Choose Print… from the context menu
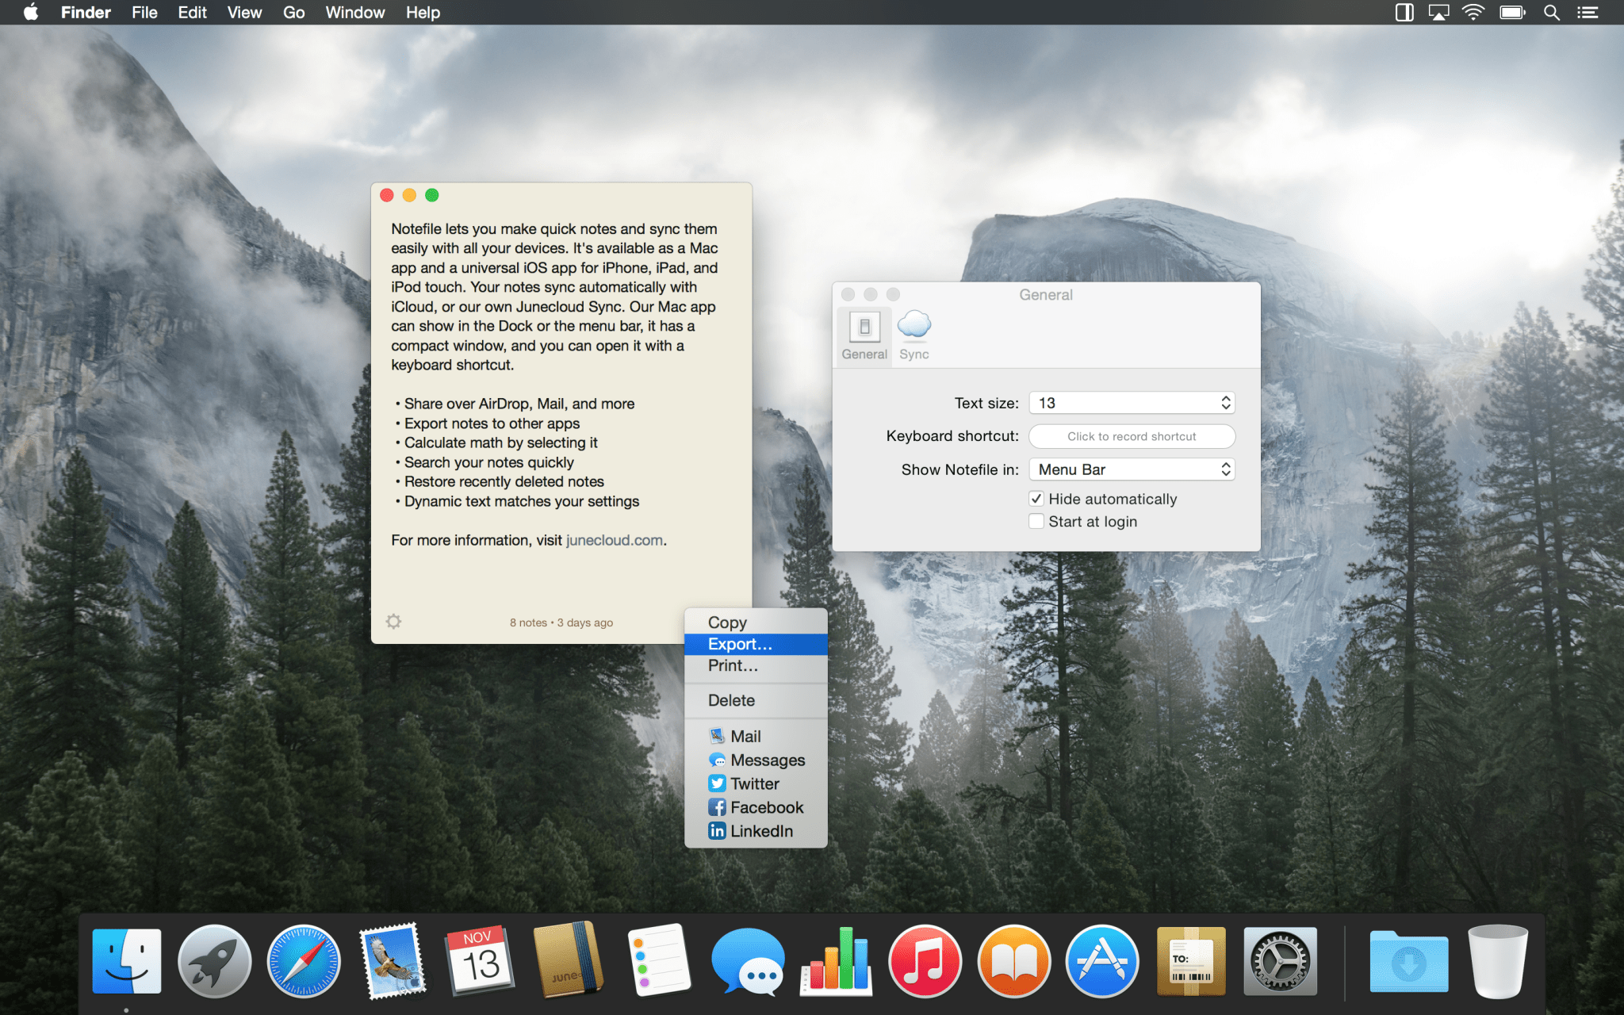This screenshot has height=1015, width=1624. (733, 666)
